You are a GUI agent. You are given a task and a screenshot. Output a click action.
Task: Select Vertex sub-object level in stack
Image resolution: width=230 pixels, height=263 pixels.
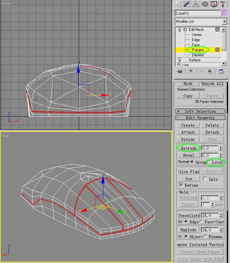click(x=197, y=35)
